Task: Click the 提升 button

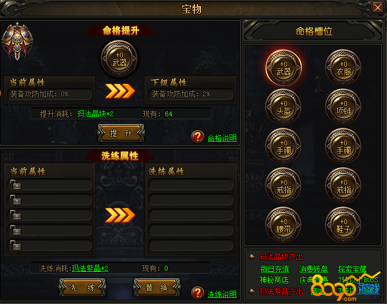Action: click(x=121, y=133)
